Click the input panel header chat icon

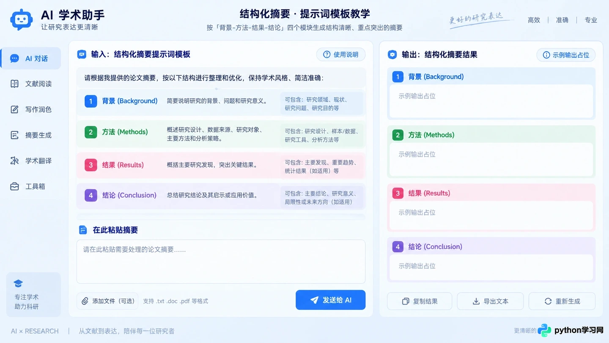[82, 54]
